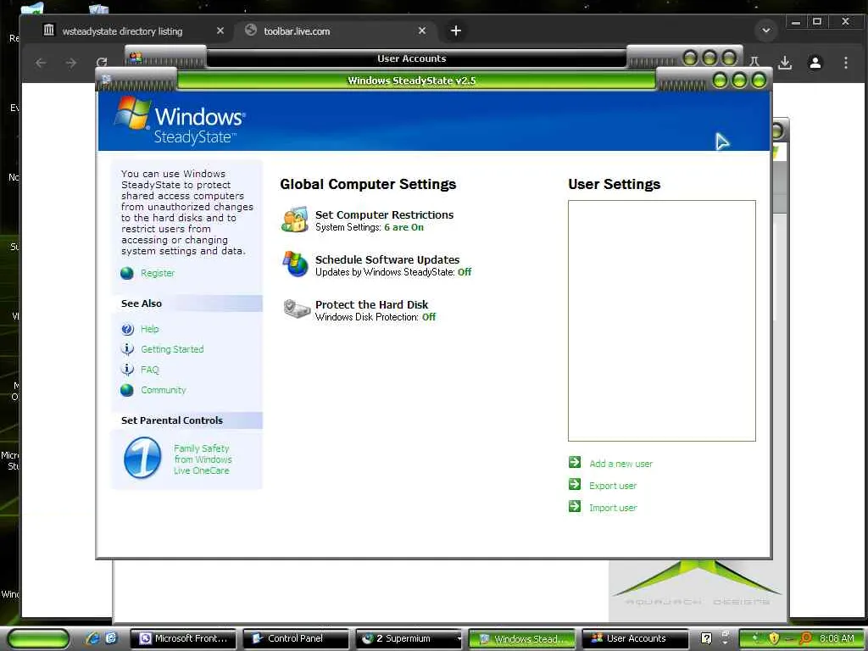Click the globe icon beside Register
This screenshot has height=651, width=868.
click(x=127, y=273)
